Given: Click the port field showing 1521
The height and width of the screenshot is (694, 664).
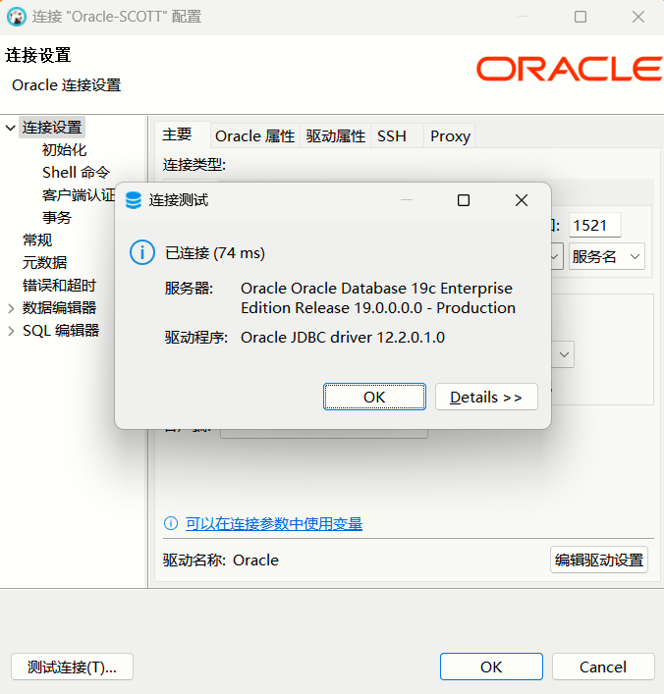Looking at the screenshot, I should click(x=594, y=226).
